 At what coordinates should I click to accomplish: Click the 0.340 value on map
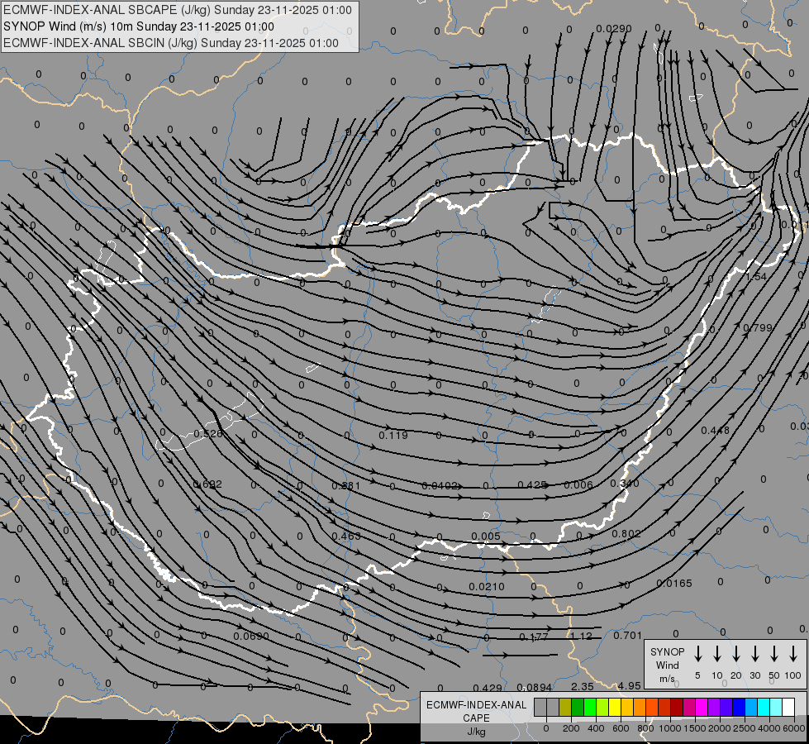tap(624, 484)
